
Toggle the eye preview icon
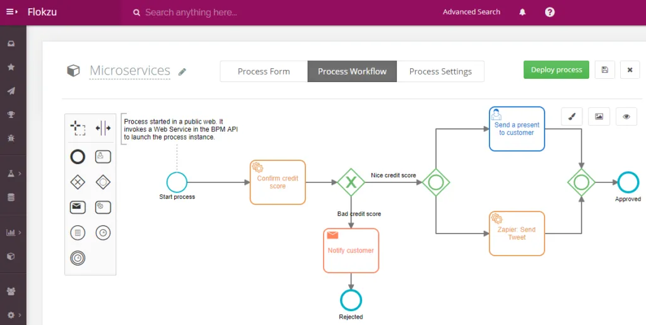click(x=626, y=117)
